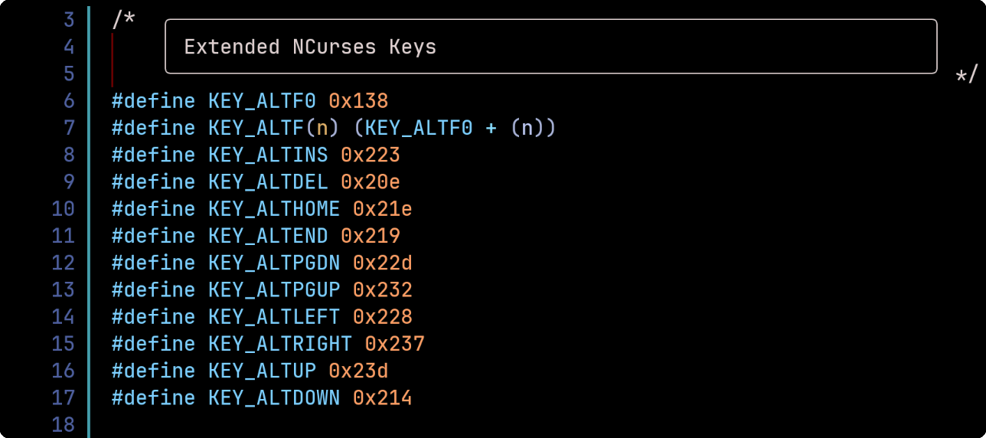Click the Extended NCurses Keys comment box
The height and width of the screenshot is (438, 986).
click(550, 47)
